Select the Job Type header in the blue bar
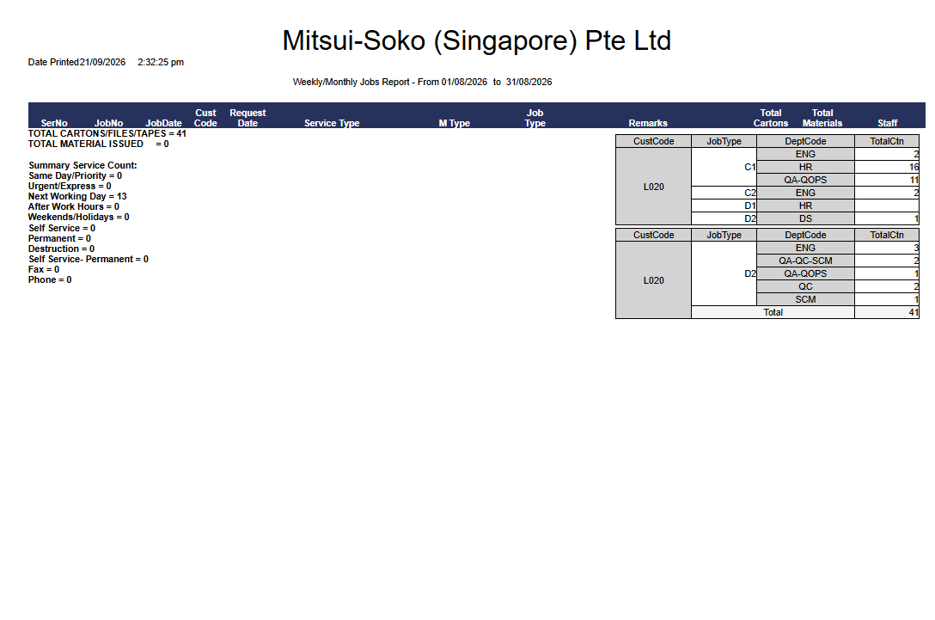 click(x=535, y=118)
